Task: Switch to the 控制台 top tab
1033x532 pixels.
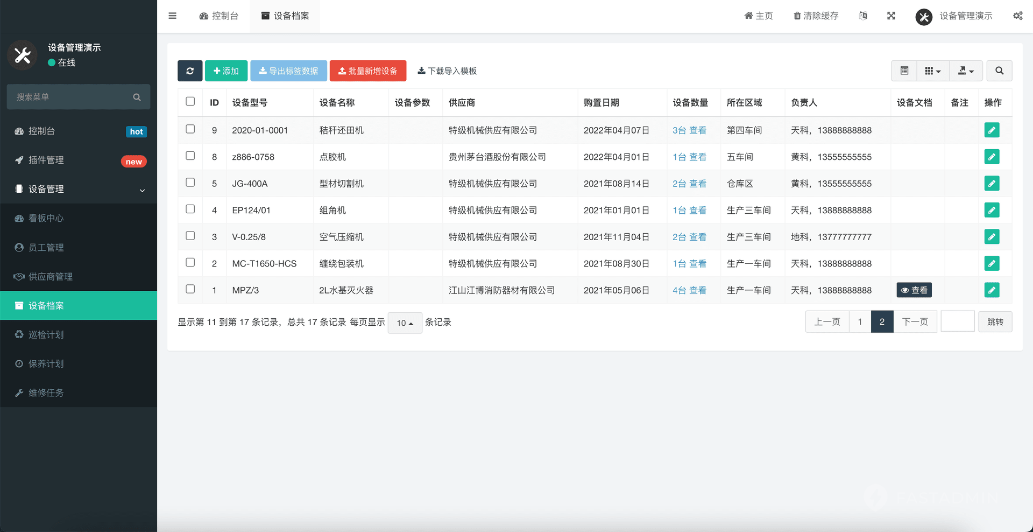Action: (218, 16)
